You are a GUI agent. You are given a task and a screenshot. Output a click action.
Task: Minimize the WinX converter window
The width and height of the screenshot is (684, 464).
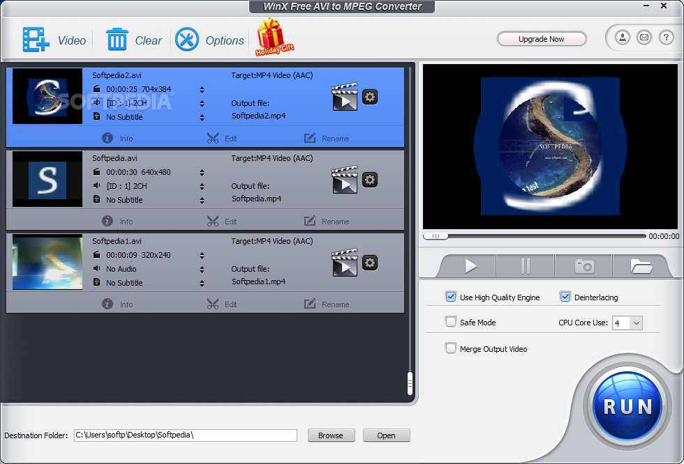[x=646, y=6]
